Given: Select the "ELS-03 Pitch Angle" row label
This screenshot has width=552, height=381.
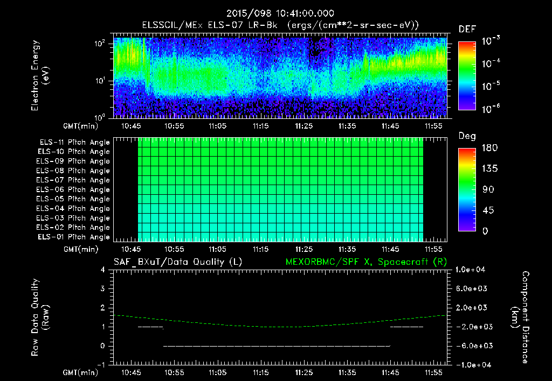Looking at the screenshot, I should pos(73,218).
